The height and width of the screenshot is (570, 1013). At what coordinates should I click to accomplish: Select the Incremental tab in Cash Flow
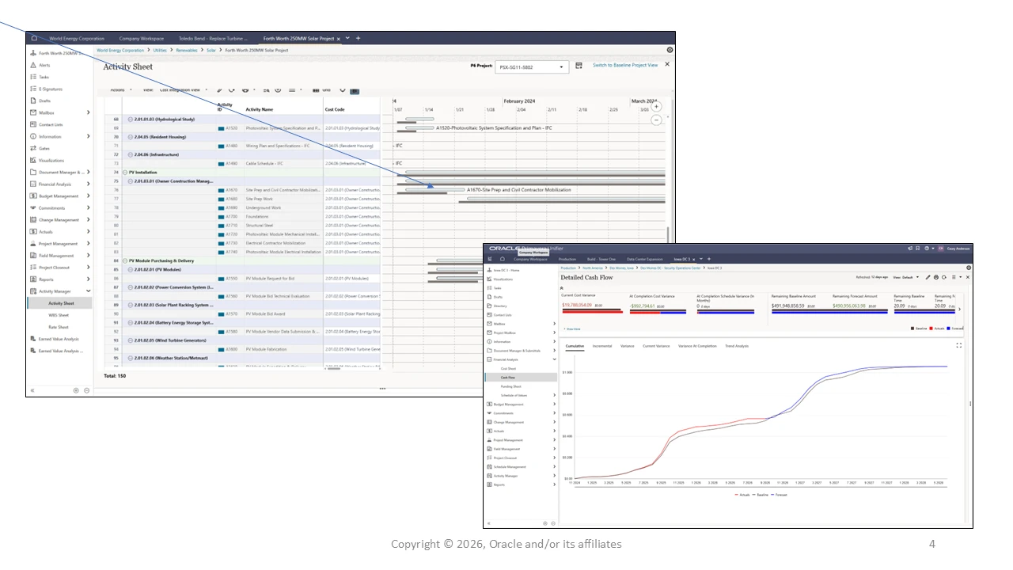pyautogui.click(x=601, y=346)
